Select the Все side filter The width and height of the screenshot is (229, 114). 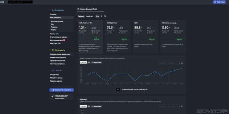point(97,16)
